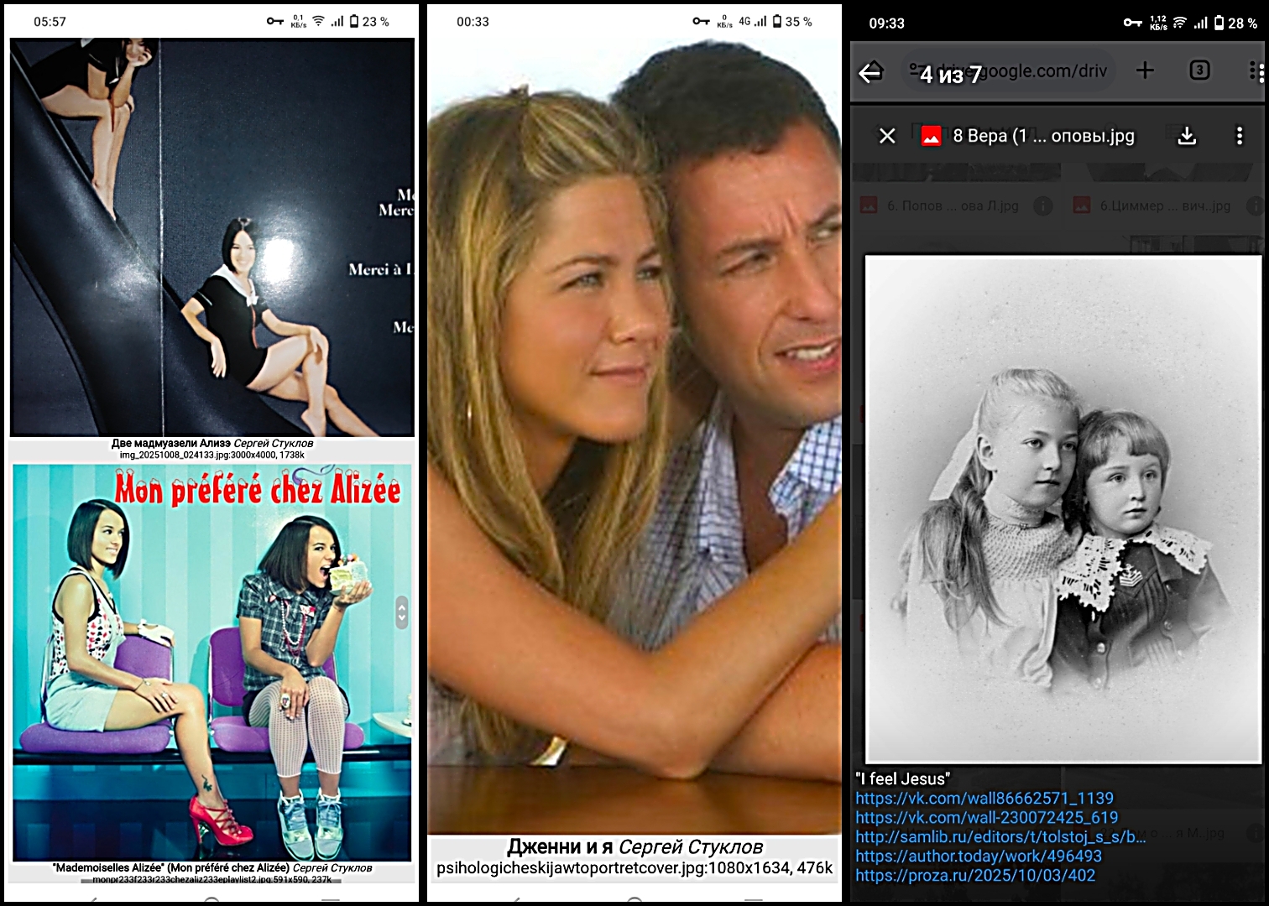Viewport: 1269px width, 906px height.
Task: Open the "Mon préféré chez Alizée" image
Action: pos(211,662)
